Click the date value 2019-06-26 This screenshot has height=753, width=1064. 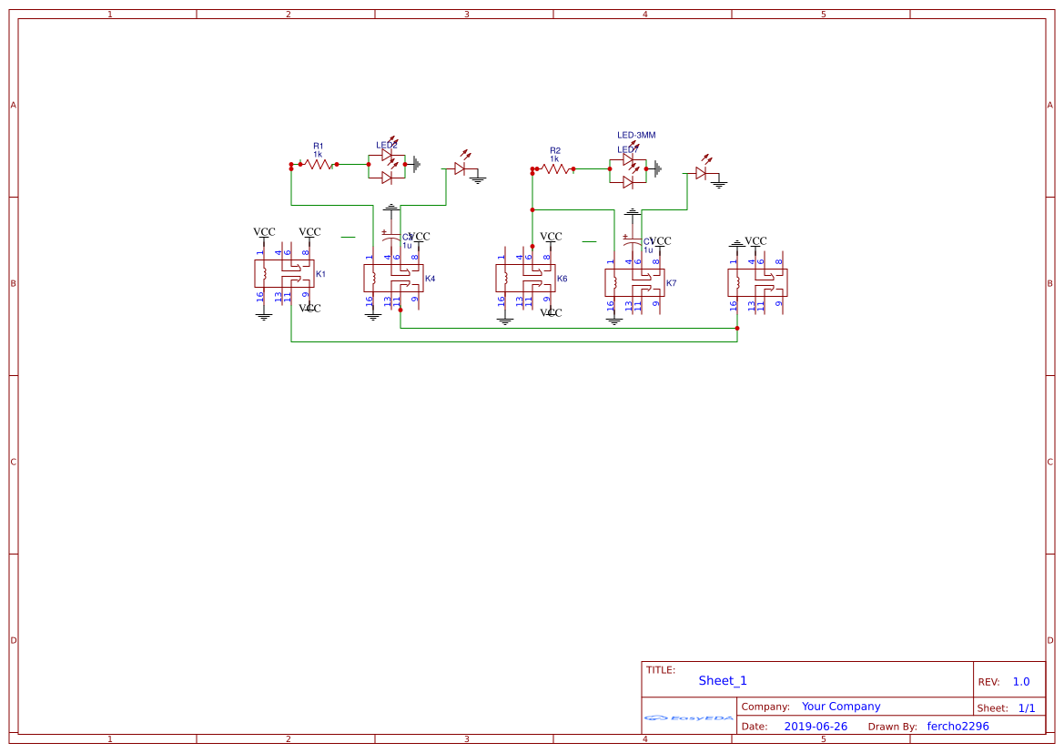tap(815, 727)
